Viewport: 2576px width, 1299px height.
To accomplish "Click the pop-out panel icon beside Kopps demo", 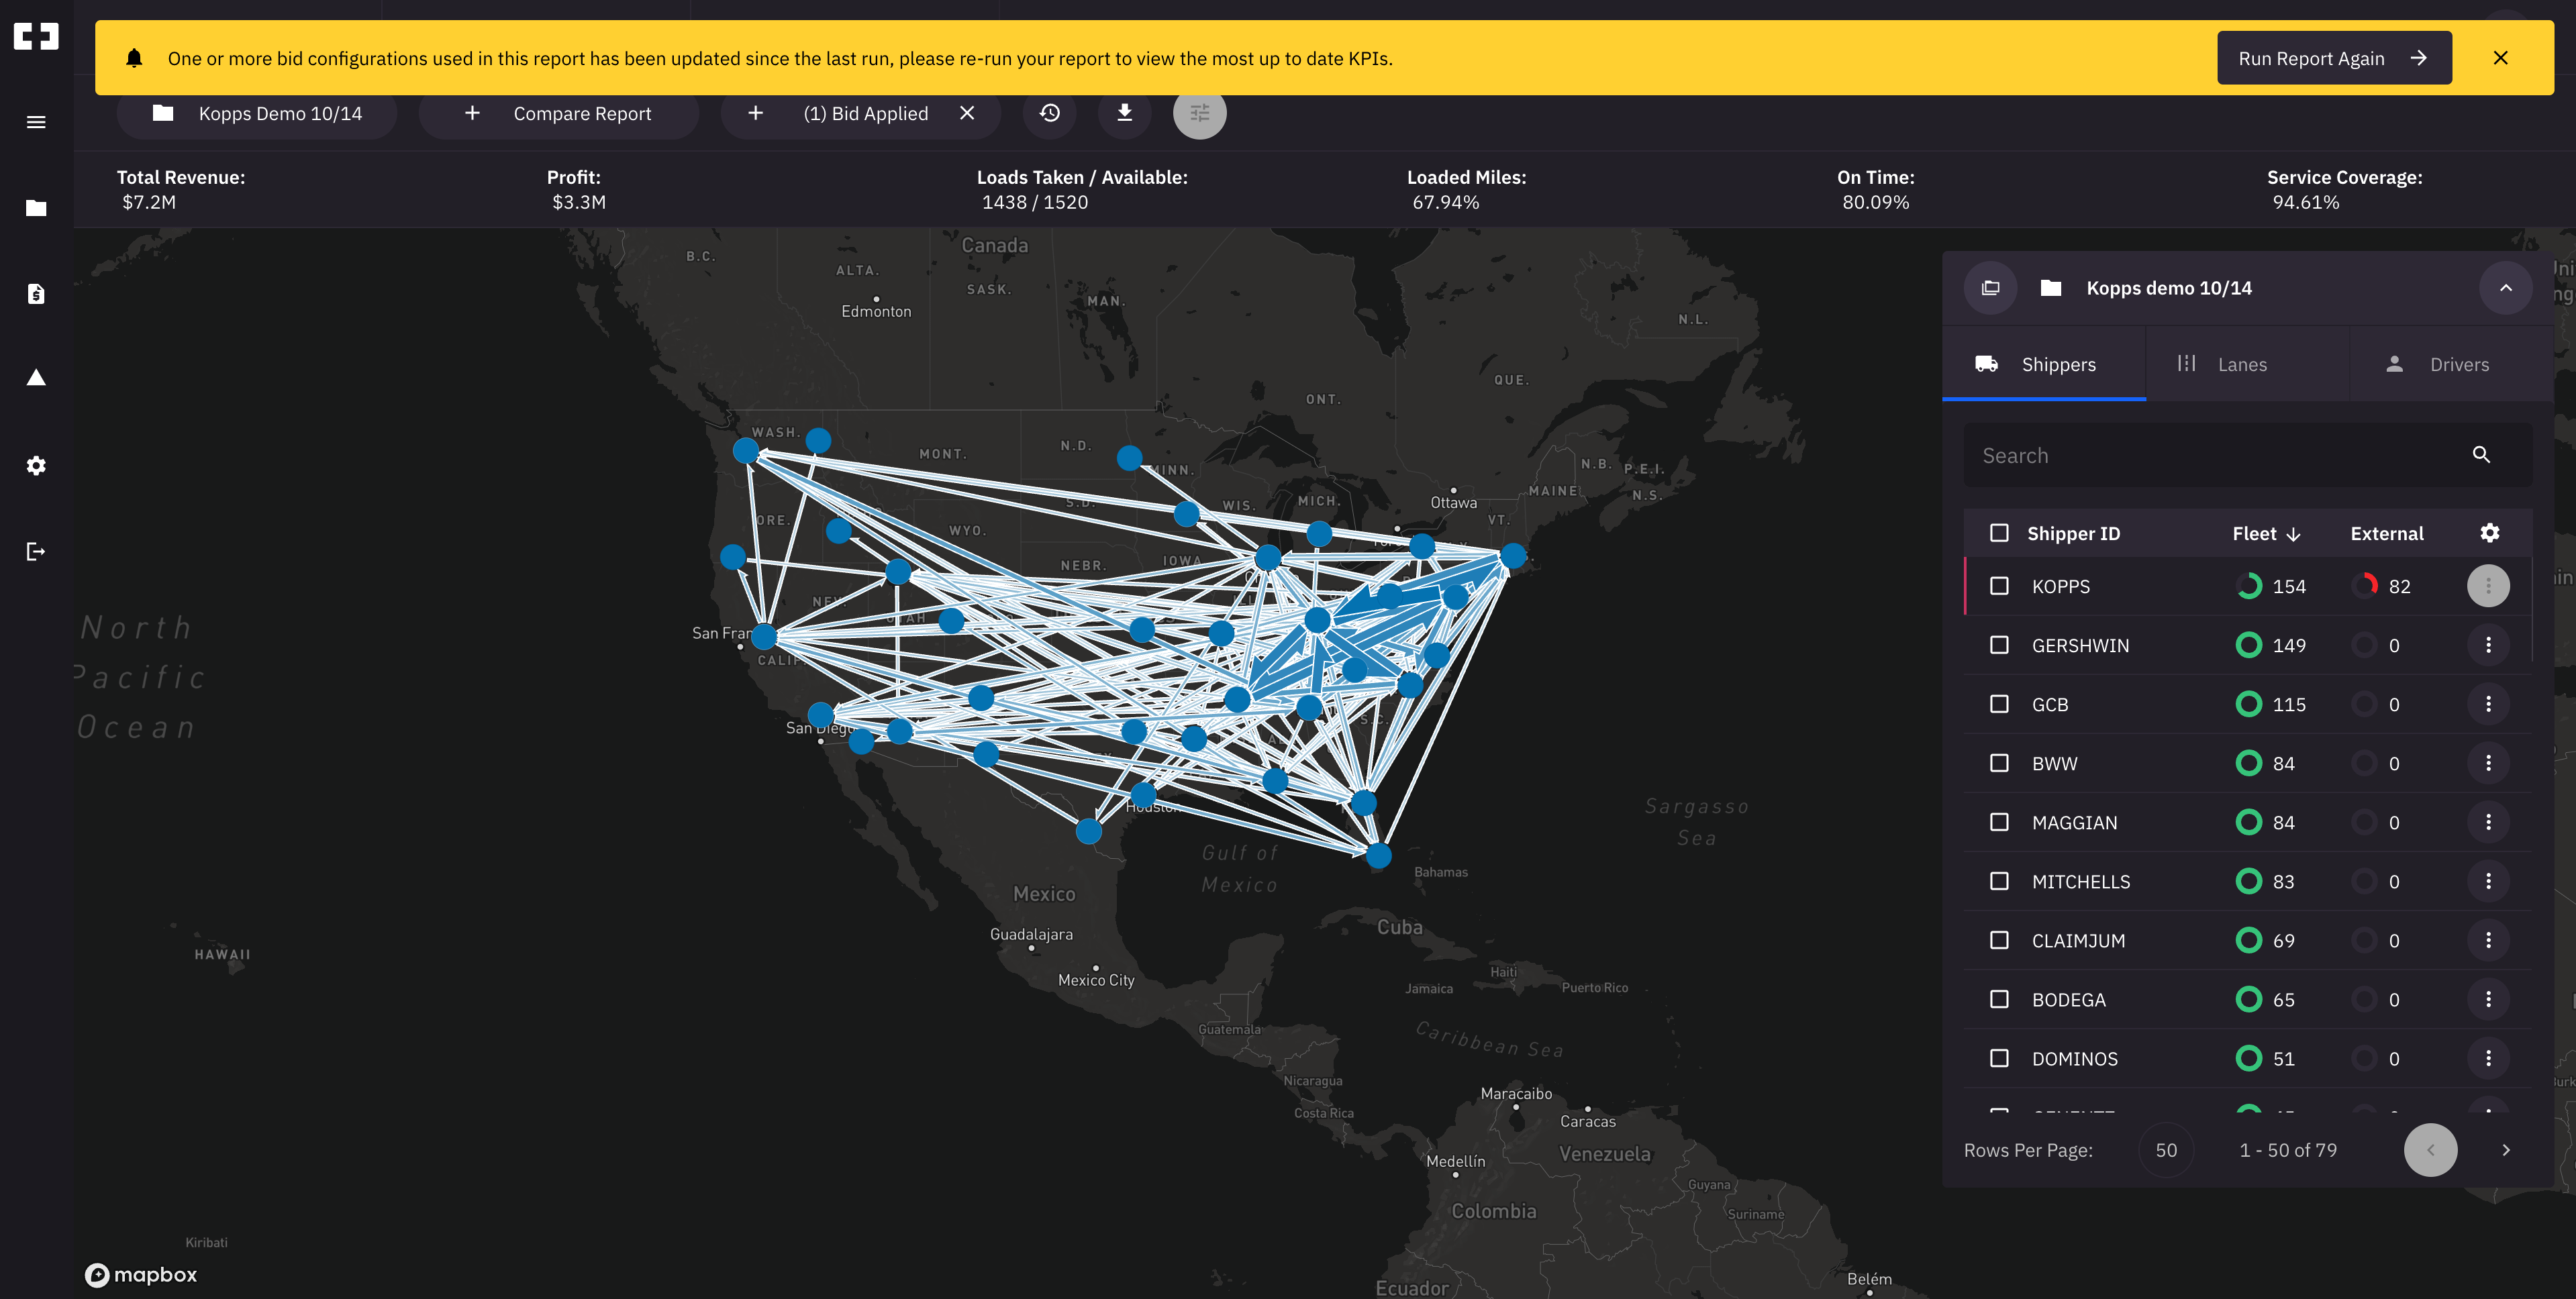I will (1990, 288).
